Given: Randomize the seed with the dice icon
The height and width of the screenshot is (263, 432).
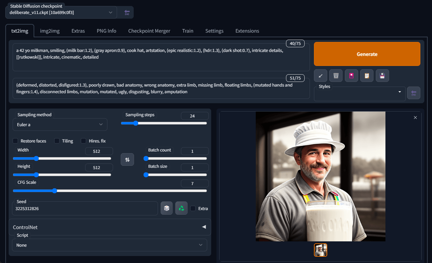Looking at the screenshot, I should 167,208.
